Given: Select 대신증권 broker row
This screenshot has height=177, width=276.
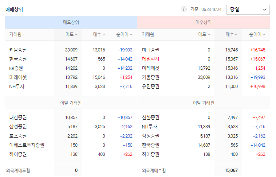Looking at the screenshot, I should click(71, 118).
